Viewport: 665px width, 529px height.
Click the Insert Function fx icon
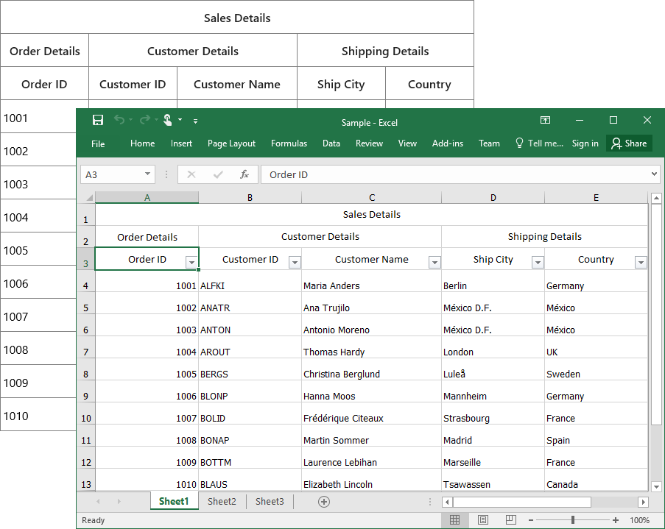(244, 174)
